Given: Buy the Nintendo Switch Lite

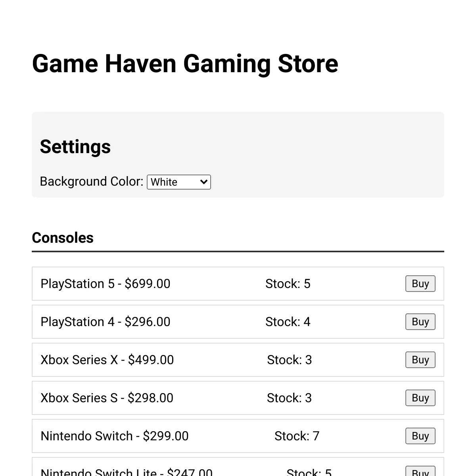Looking at the screenshot, I should pyautogui.click(x=420, y=471).
